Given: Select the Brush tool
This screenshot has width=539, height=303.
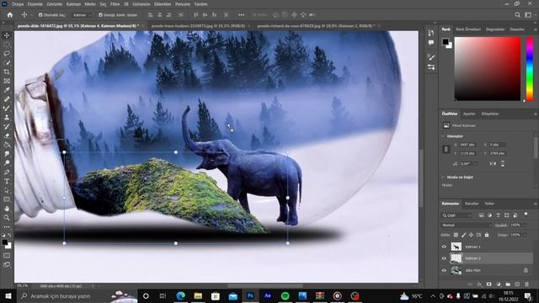Looking at the screenshot, I should click(7, 109).
